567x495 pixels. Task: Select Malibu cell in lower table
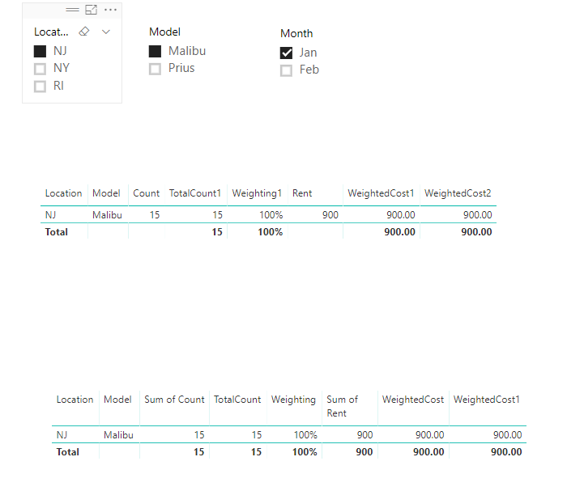[118, 434]
